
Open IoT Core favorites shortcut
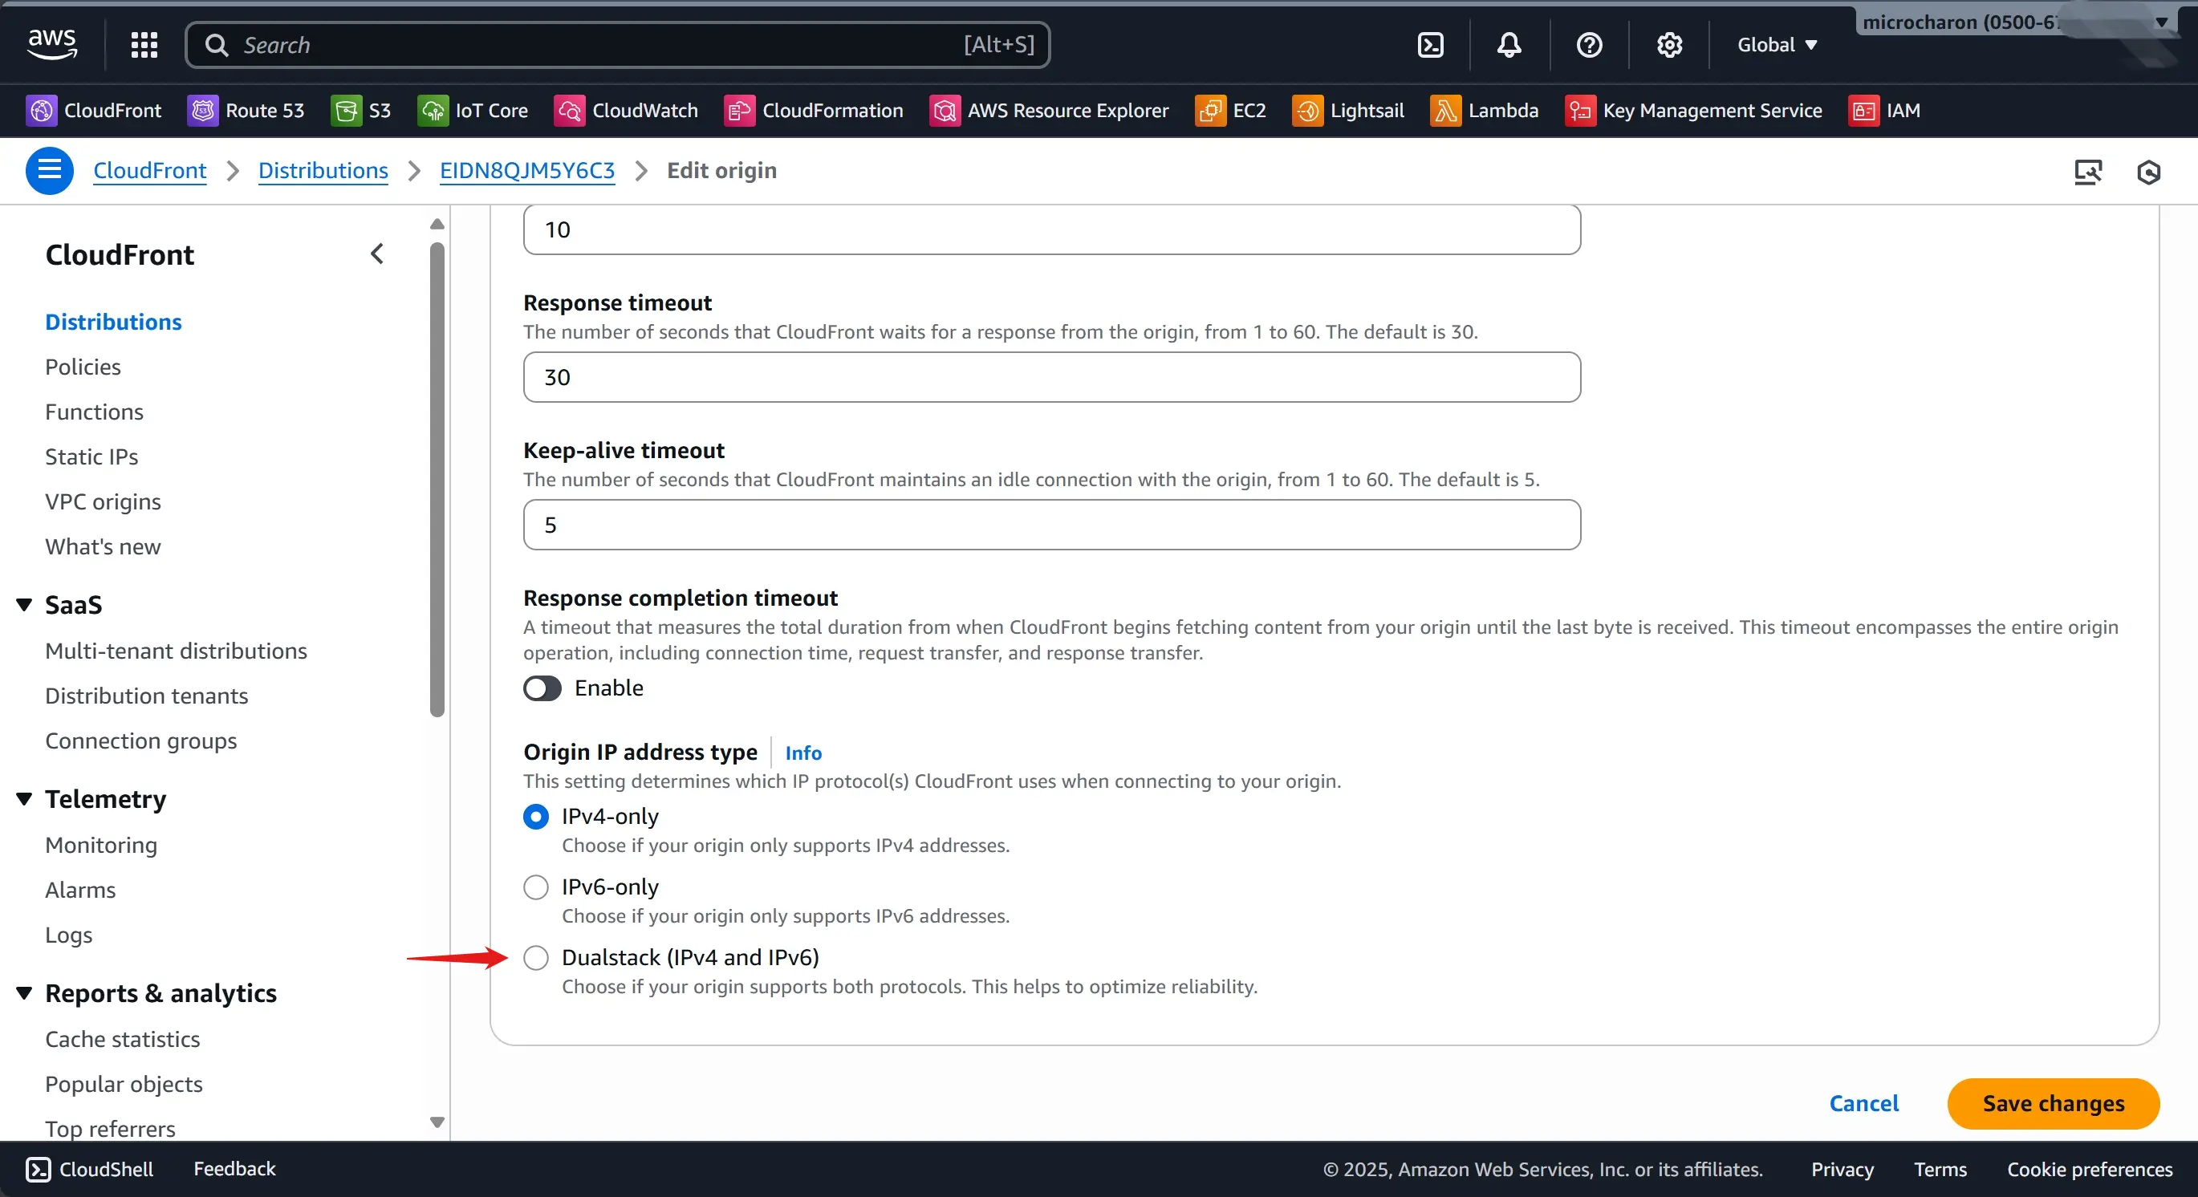pos(473,110)
